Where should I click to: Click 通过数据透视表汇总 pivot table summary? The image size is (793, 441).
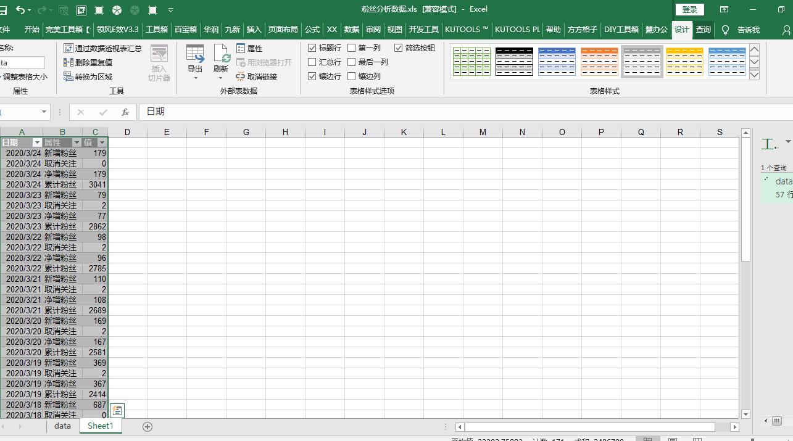(102, 48)
